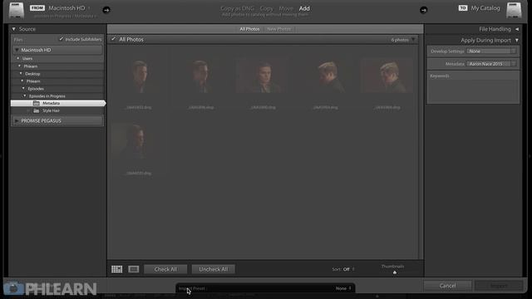The width and height of the screenshot is (532, 299).
Task: Select the Phlearn folder under Desktop
Action: click(33, 81)
